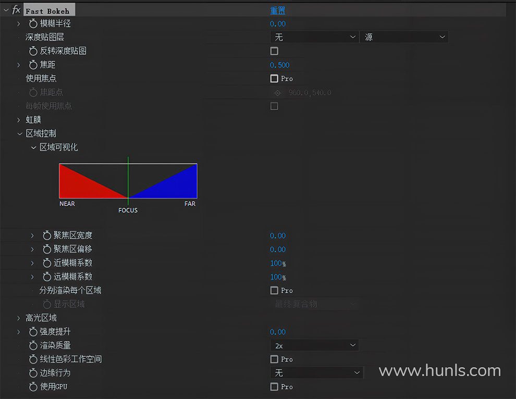Click stopwatch icon beside 强度提升
The height and width of the screenshot is (399, 516).
(x=33, y=332)
